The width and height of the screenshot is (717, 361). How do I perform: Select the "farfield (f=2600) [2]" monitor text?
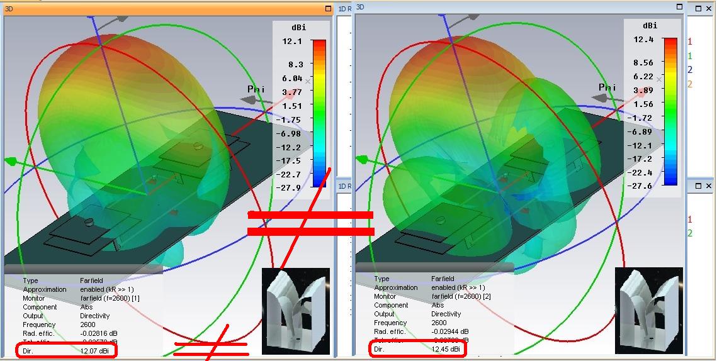[x=461, y=297]
